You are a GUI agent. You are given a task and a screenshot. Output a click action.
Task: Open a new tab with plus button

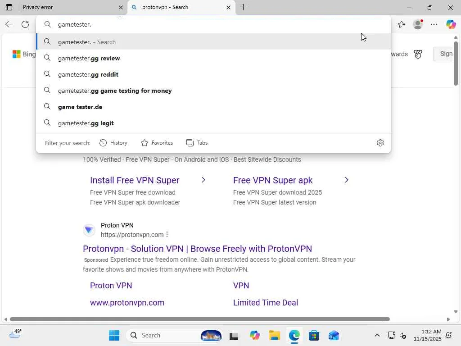pyautogui.click(x=244, y=7)
